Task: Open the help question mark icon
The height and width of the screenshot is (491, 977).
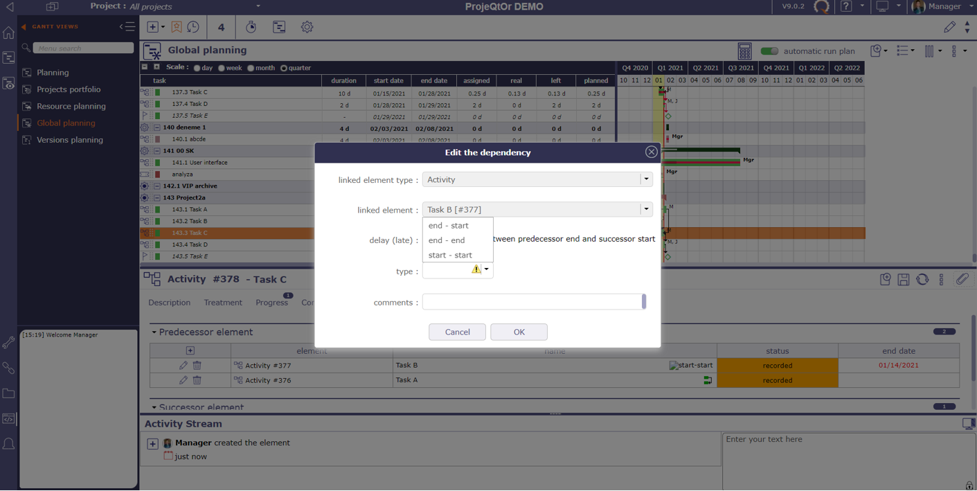Action: tap(846, 7)
